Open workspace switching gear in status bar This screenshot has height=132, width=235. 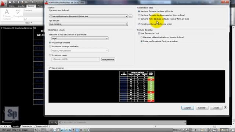[210, 130]
